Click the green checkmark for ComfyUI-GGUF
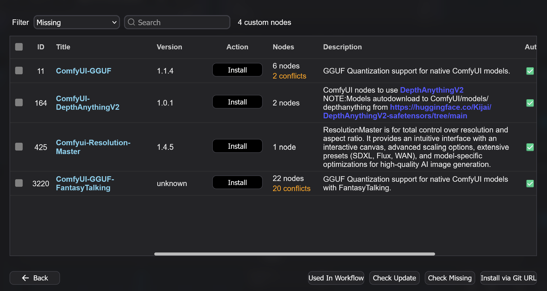Viewport: 547px width, 291px height. 530,71
